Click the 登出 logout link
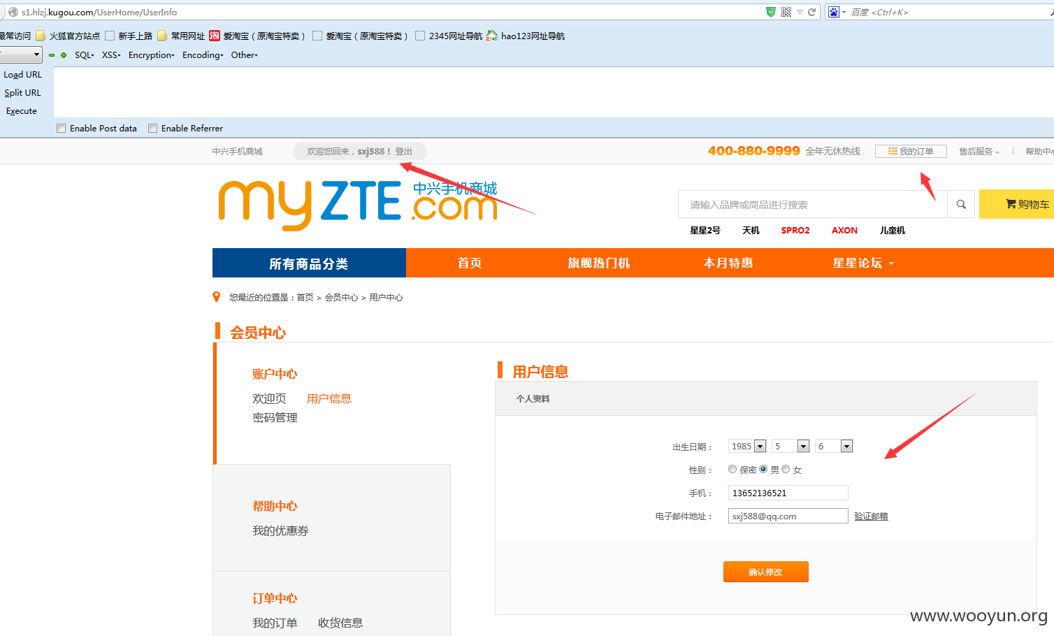The height and width of the screenshot is (636, 1054). pos(404,152)
